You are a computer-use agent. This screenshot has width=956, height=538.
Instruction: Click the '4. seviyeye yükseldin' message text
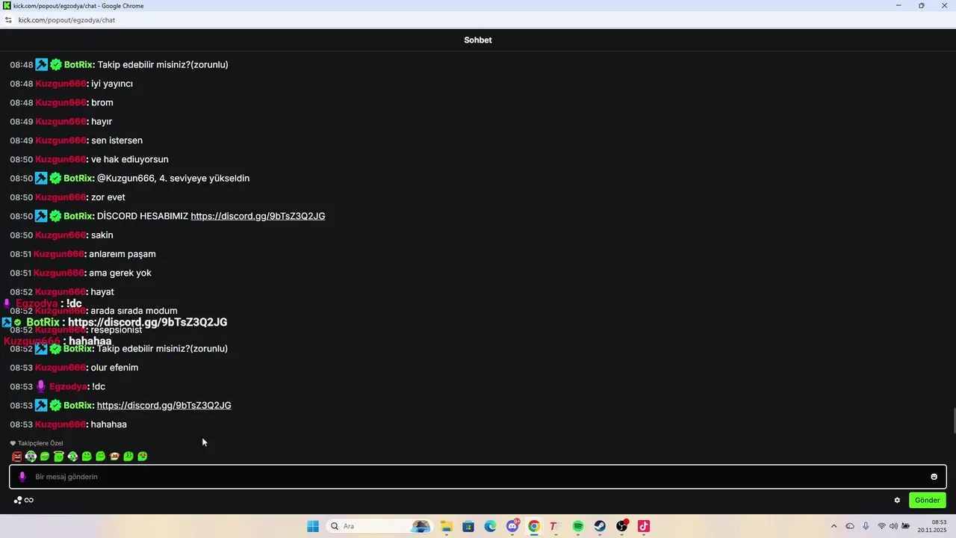[204, 179]
